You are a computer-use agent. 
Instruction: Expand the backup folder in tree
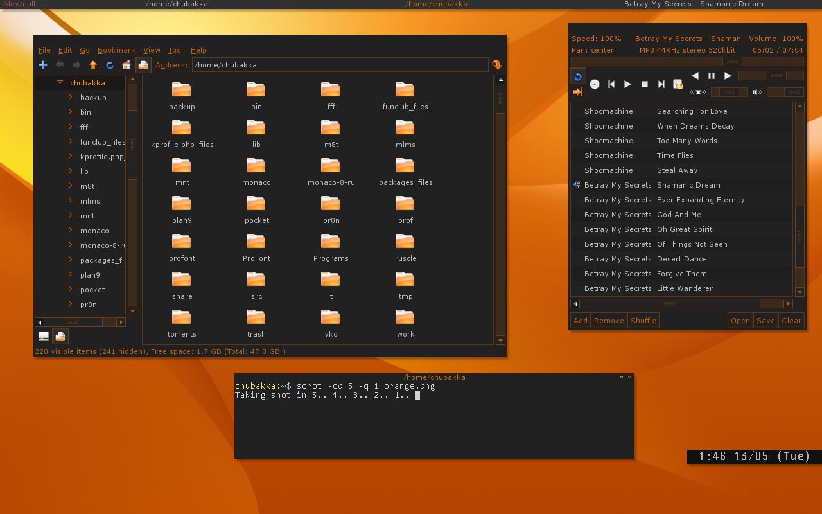coord(70,97)
